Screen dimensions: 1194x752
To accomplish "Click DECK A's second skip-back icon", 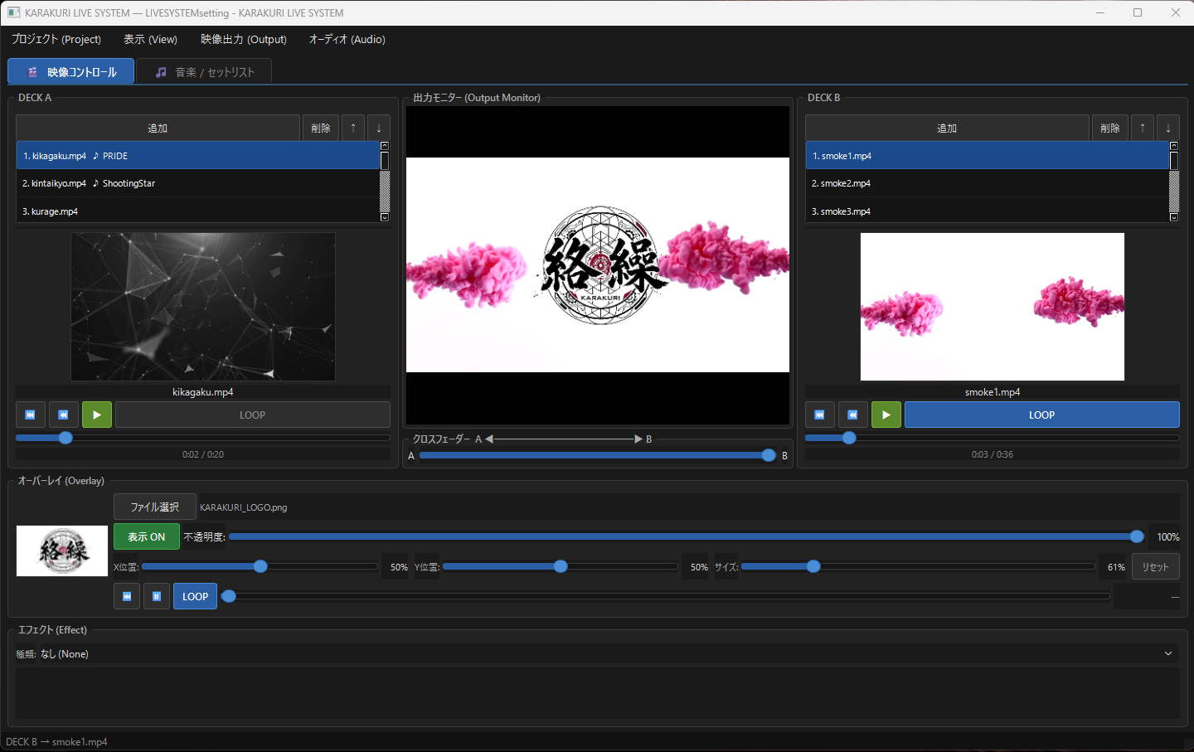I will 63,414.
